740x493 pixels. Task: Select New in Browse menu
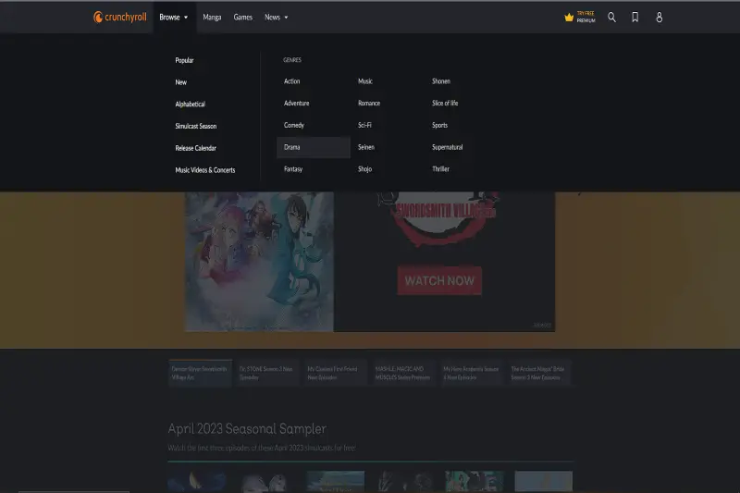(x=180, y=82)
